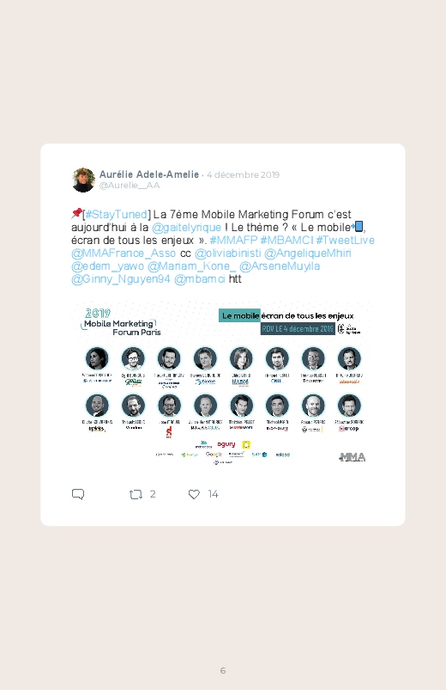Open the Mobile Marketing Forum speakers image
This screenshot has height=690, width=446.
tap(223, 383)
